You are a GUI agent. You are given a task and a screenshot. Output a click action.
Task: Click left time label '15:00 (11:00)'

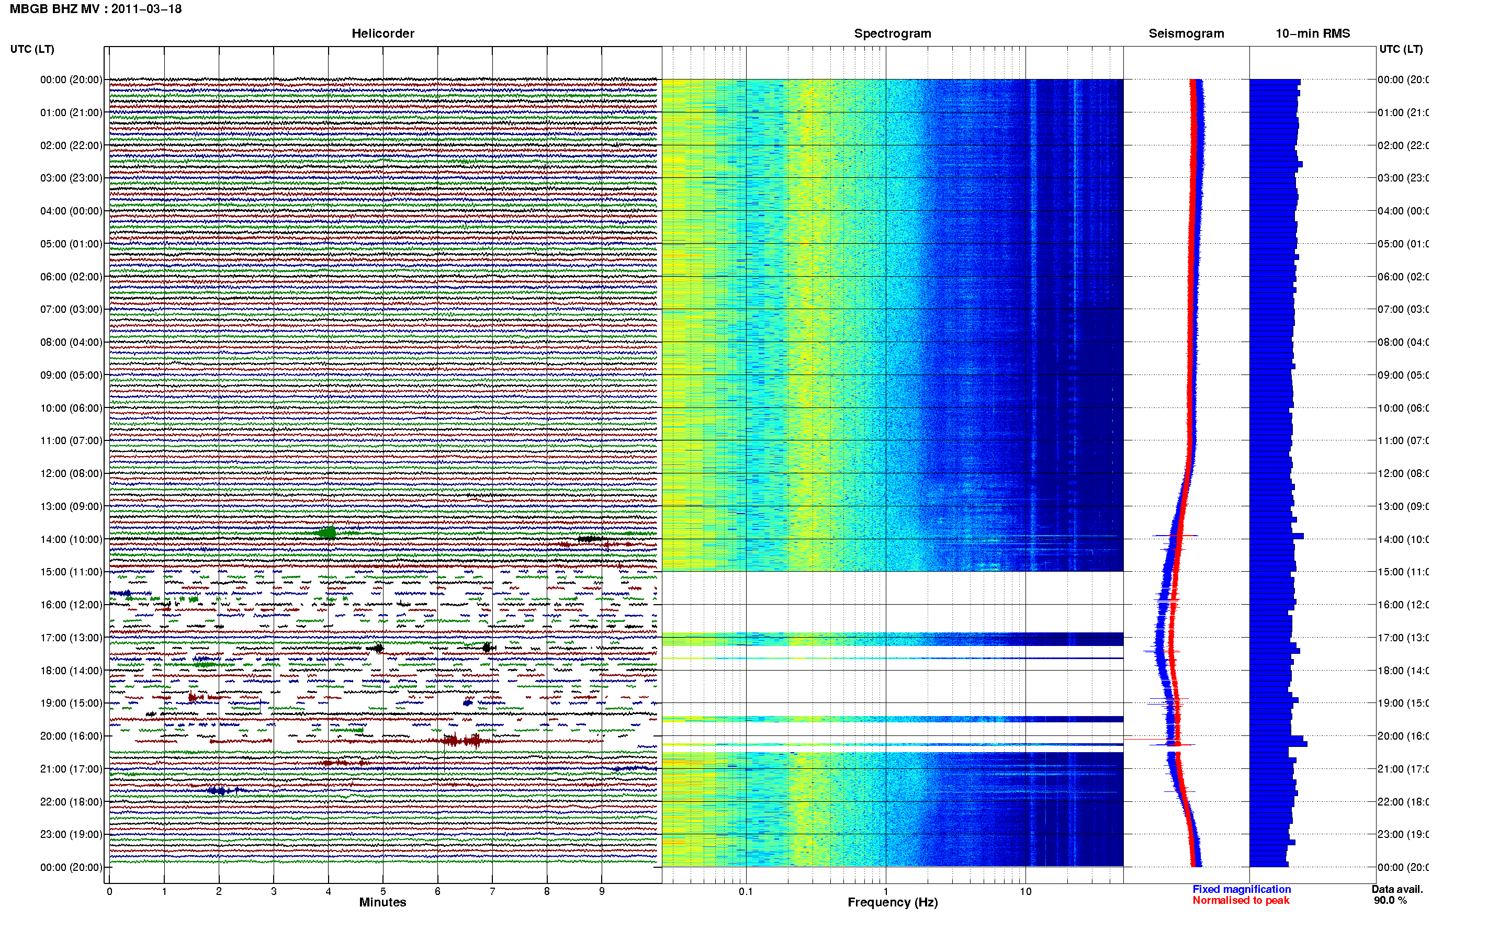tap(71, 571)
